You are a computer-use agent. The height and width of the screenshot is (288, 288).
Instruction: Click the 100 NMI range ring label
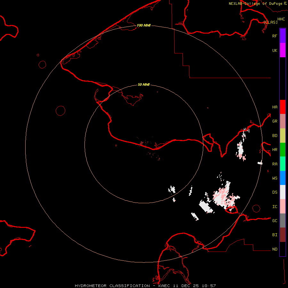coord(144,25)
